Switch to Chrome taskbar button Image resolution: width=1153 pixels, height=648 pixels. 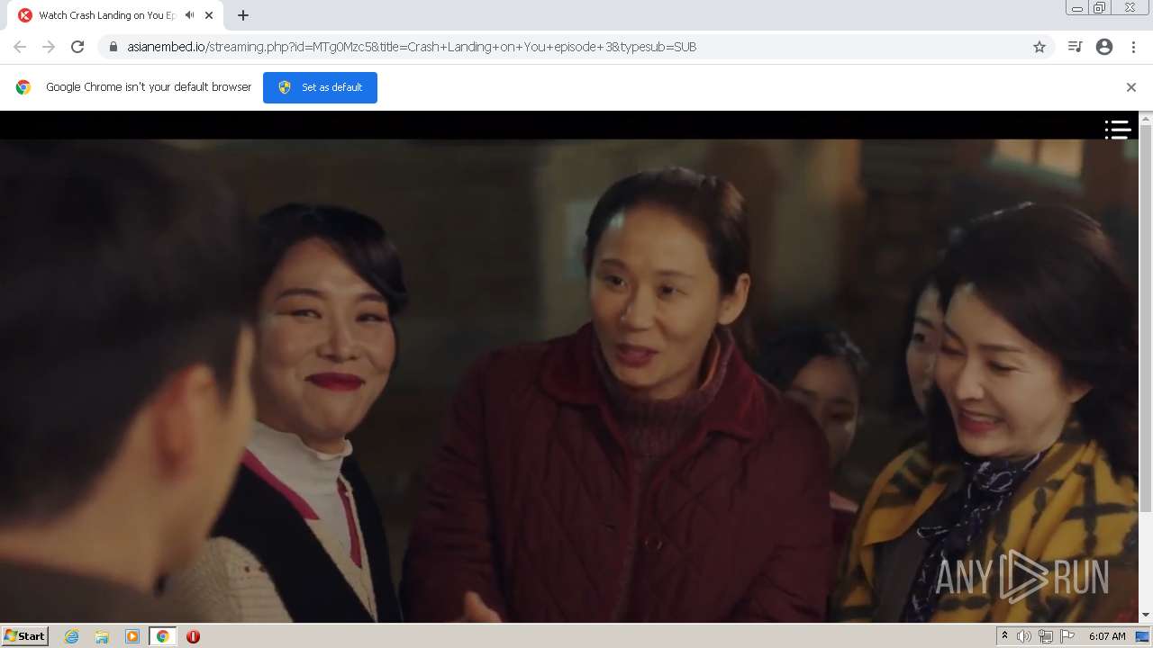point(162,636)
